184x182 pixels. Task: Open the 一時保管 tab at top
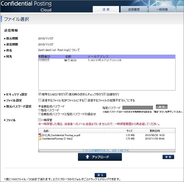coord(162,9)
